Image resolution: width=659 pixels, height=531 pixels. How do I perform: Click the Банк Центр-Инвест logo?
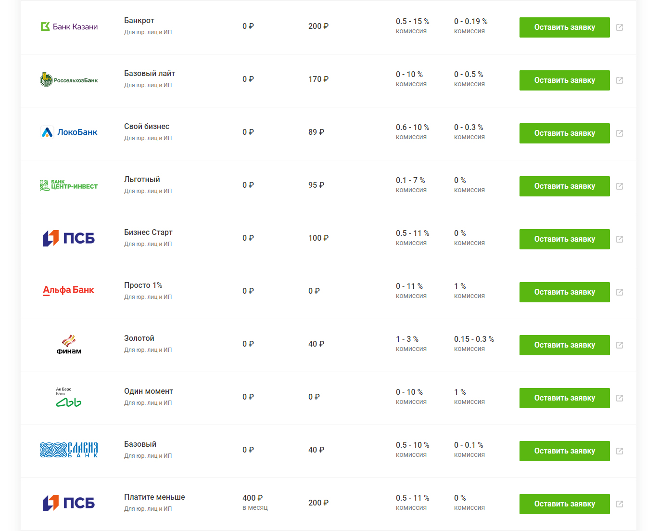pos(68,185)
